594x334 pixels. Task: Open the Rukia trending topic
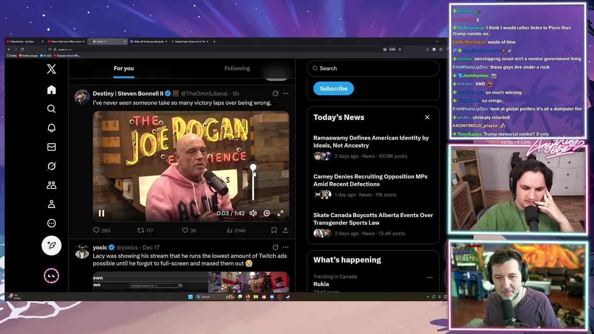coord(321,284)
